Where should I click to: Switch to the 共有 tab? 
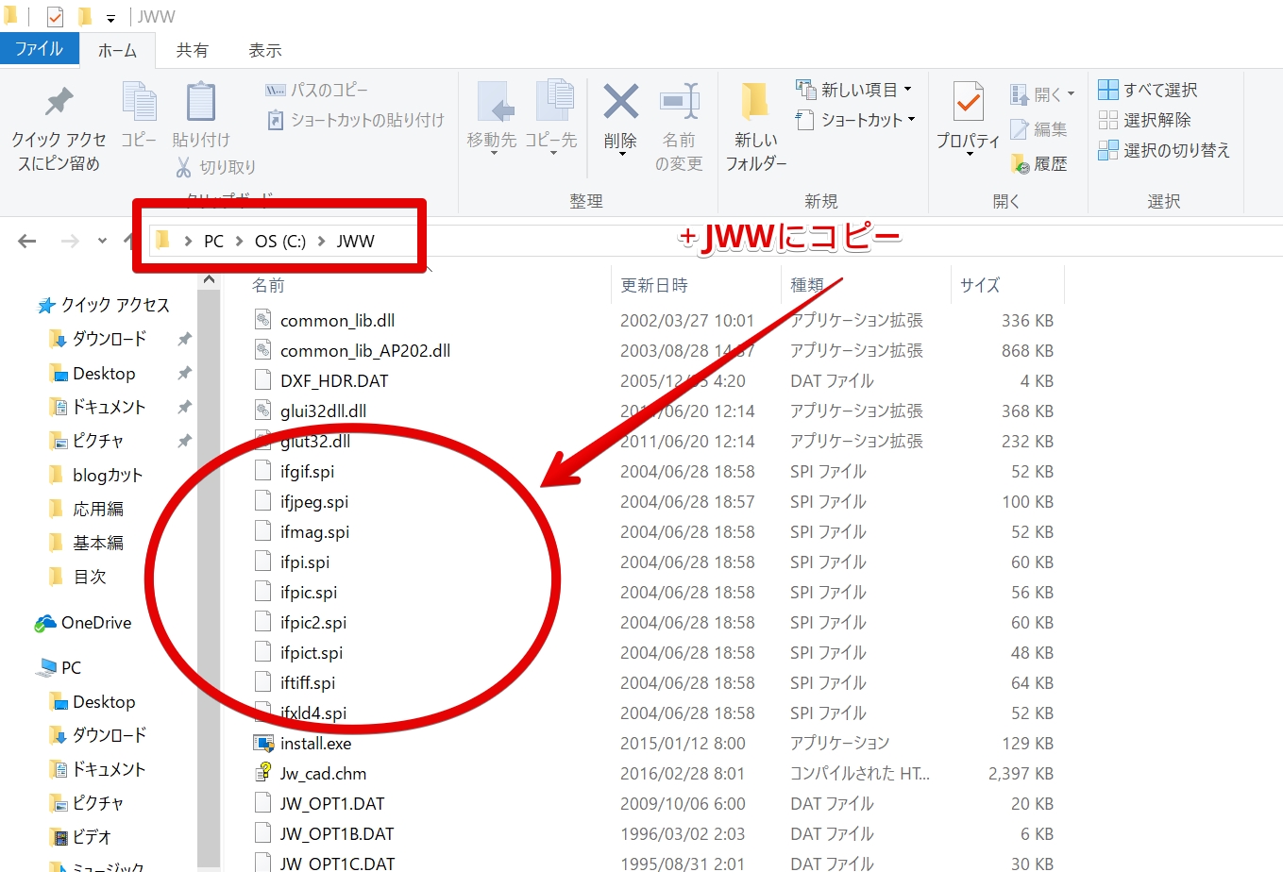coord(192,50)
